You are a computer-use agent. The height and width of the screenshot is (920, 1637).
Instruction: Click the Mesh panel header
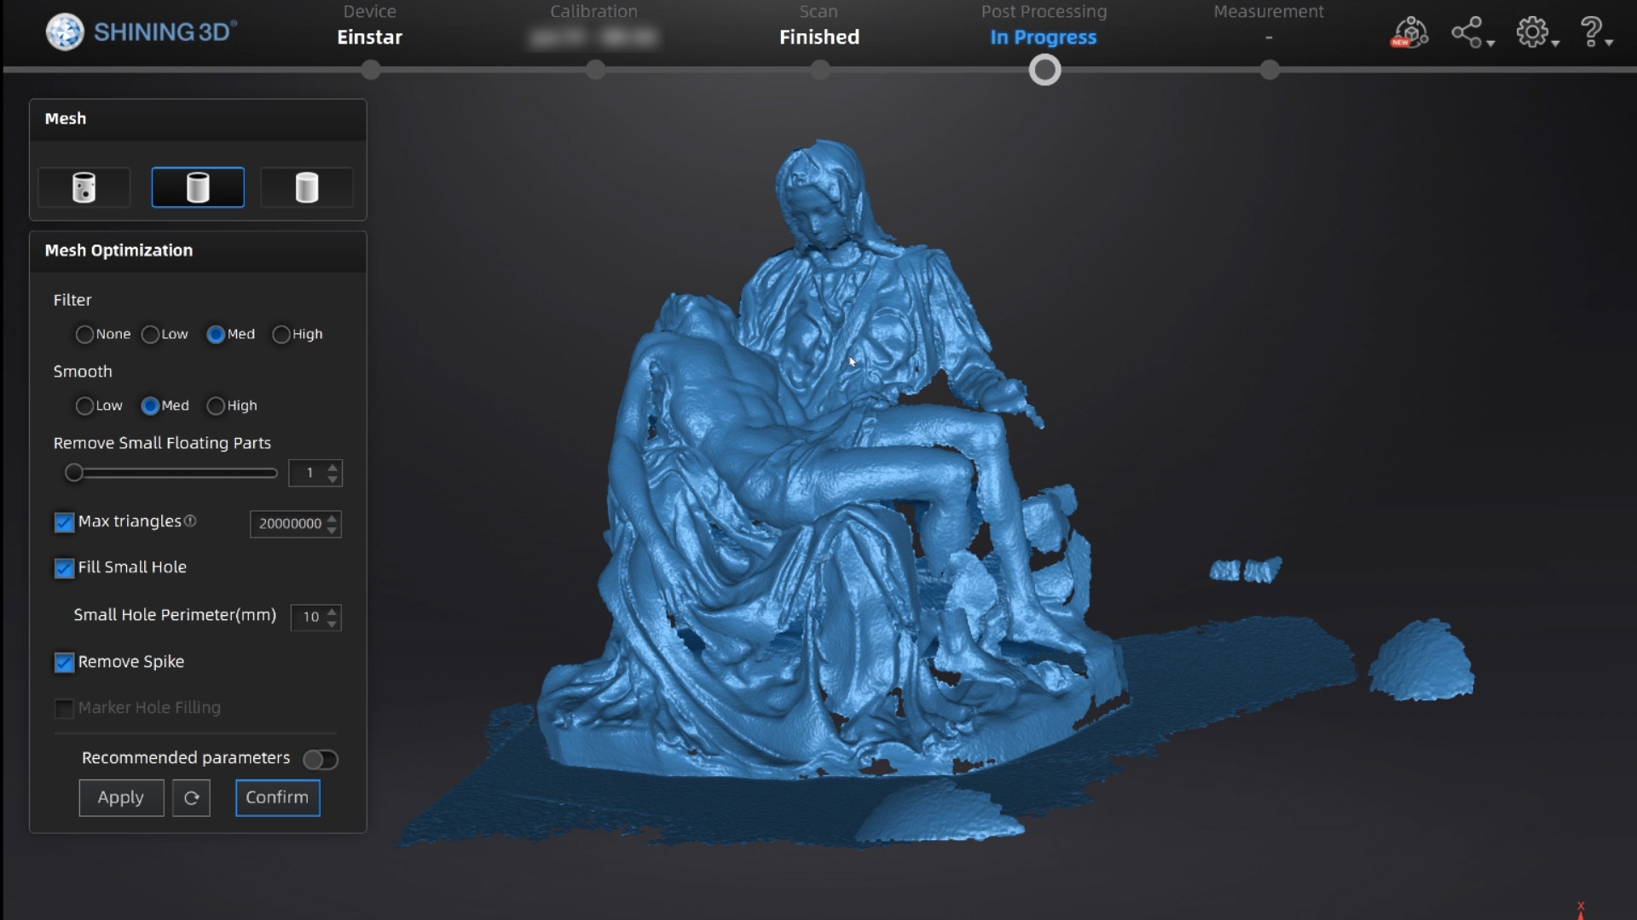coord(198,119)
